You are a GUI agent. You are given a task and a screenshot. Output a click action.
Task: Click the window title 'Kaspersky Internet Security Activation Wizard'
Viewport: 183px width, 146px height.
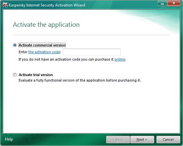pyautogui.click(x=47, y=5)
